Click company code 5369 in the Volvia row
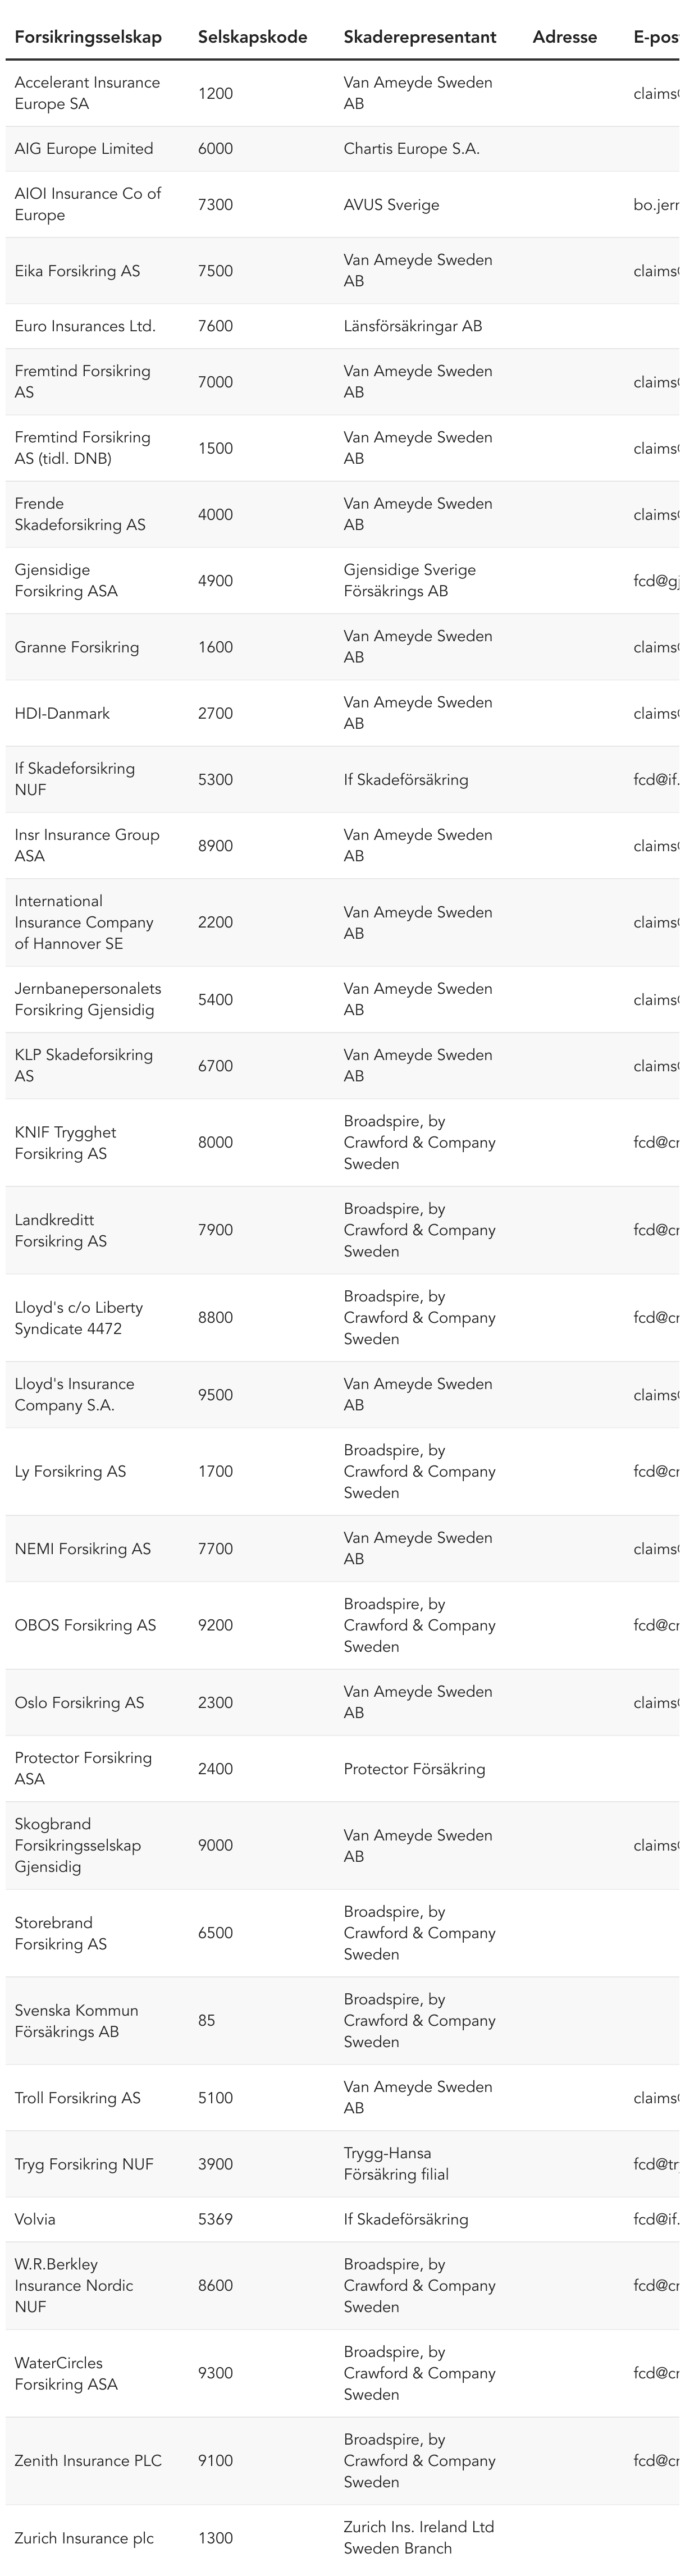Image resolution: width=685 pixels, height=2576 pixels. click(215, 2219)
